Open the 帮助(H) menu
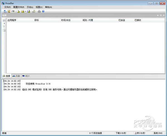 point(48,7)
